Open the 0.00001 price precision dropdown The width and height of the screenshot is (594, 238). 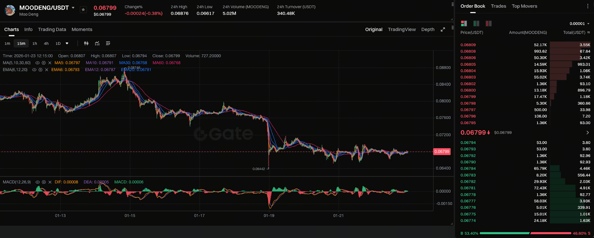tap(580, 24)
